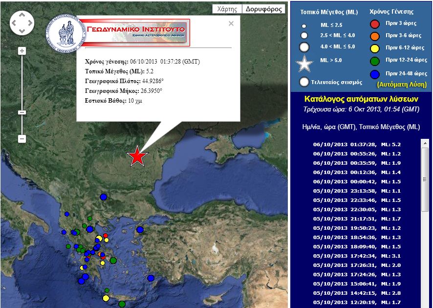433x308 pixels.
Task: Close the earthquake info popup
Action: 231,23
